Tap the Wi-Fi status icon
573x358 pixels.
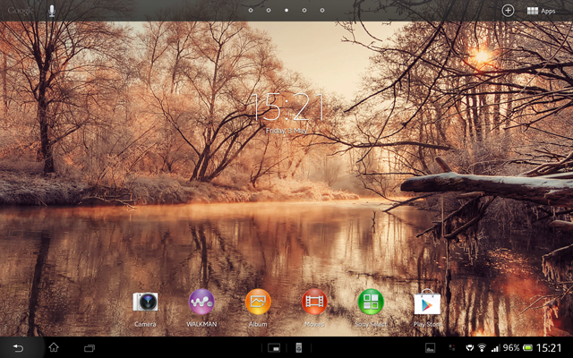point(482,348)
